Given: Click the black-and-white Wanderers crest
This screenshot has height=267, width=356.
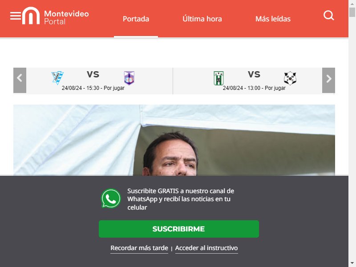Looking at the screenshot, I should (x=290, y=78).
